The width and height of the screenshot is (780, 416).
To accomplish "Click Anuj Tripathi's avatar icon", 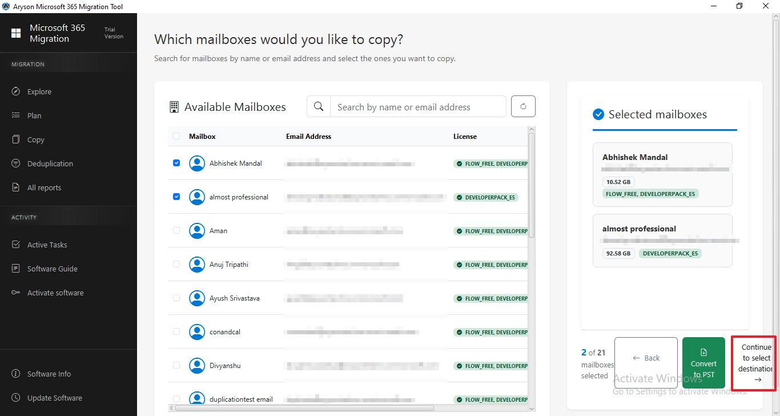I will pyautogui.click(x=197, y=265).
